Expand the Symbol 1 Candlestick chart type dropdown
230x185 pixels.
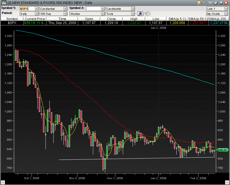tap(65, 9)
